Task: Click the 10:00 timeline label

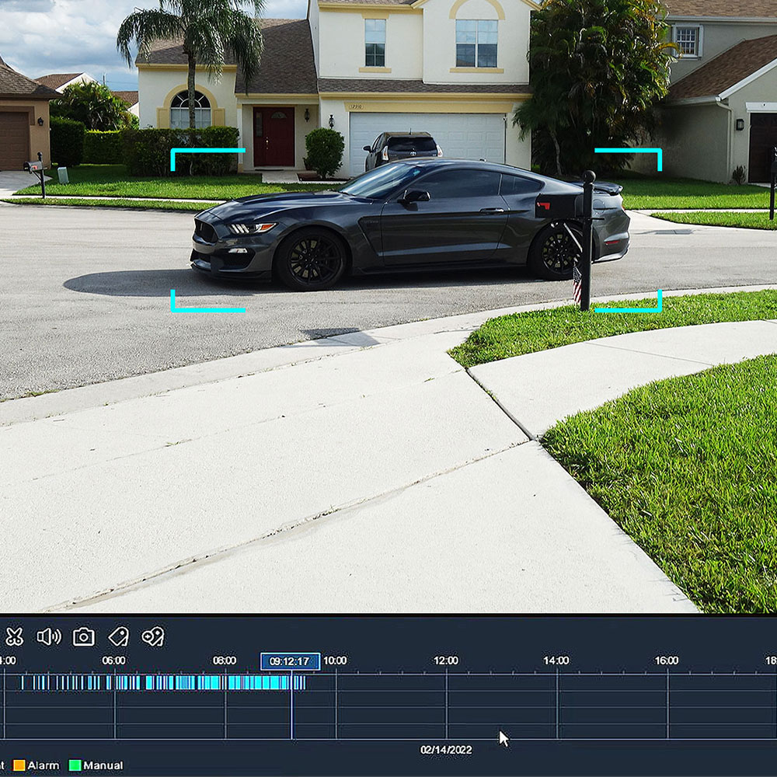Action: tap(335, 660)
